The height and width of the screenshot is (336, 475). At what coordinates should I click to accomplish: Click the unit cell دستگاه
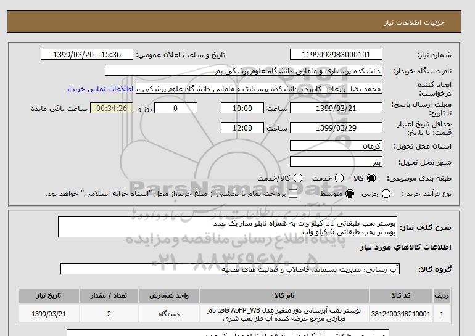(169, 314)
